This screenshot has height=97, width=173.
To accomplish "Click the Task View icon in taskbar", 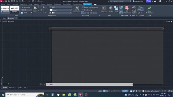I will click(x=47, y=95).
